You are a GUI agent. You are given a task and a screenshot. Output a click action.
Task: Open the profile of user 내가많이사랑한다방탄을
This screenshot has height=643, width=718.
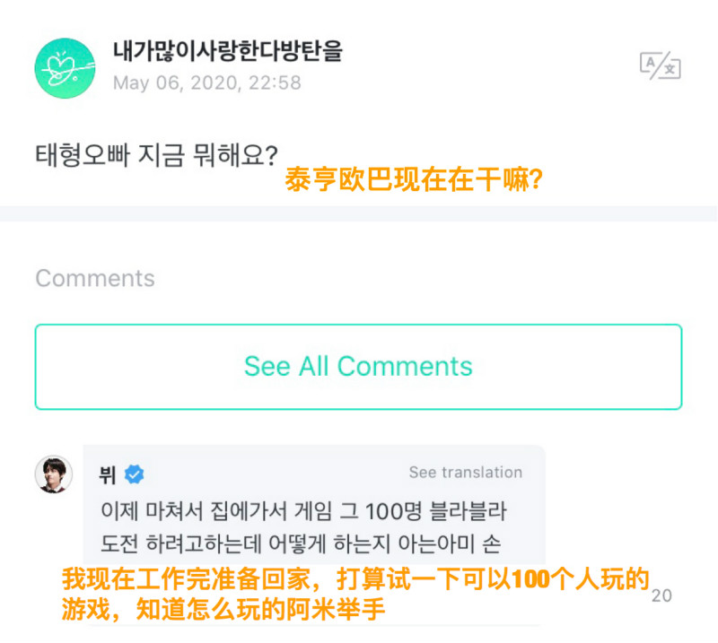[228, 51]
